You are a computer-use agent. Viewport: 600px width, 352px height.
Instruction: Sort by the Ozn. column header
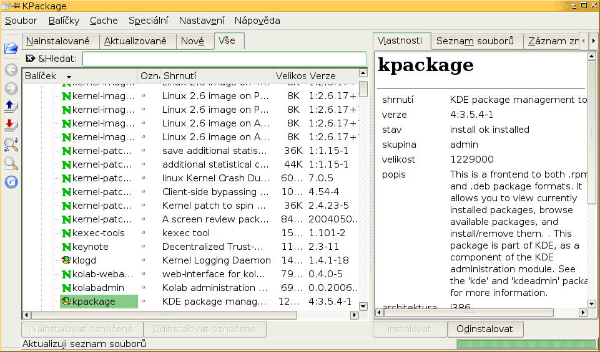pos(149,76)
